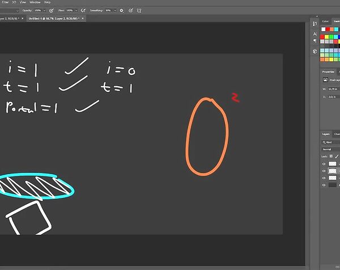
Task: Click lock transparent pixels icon
Action: (331, 156)
